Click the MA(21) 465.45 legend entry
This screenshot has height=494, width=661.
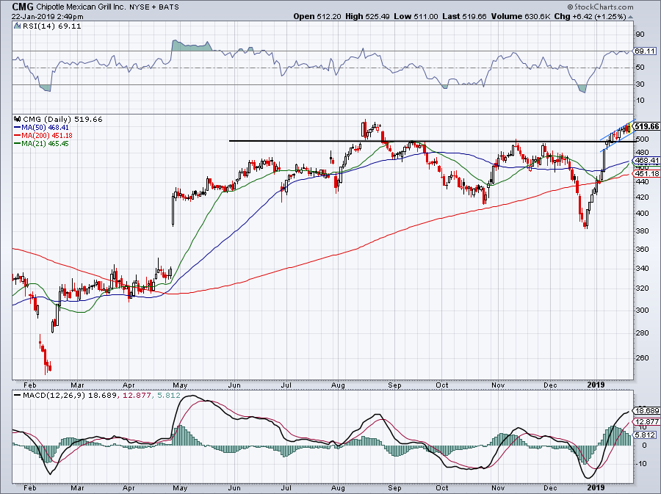pyautogui.click(x=45, y=144)
